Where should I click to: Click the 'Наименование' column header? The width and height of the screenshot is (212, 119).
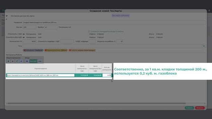click(40, 68)
